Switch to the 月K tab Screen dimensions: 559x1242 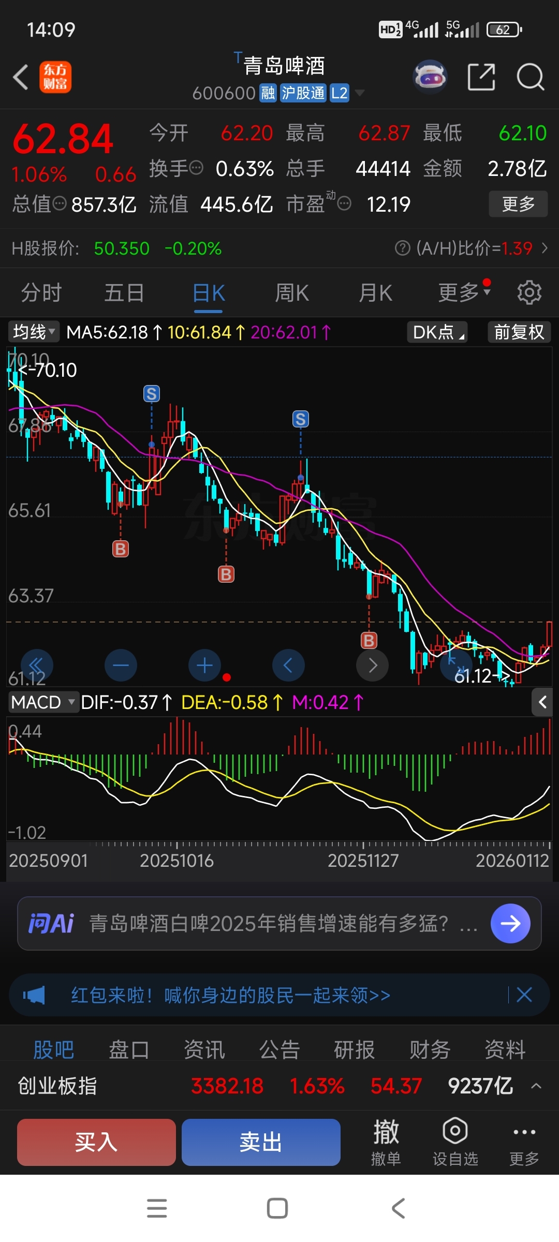375,293
